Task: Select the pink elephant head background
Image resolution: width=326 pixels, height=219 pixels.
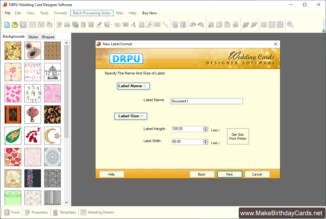Action: pyautogui.click(x=33, y=115)
